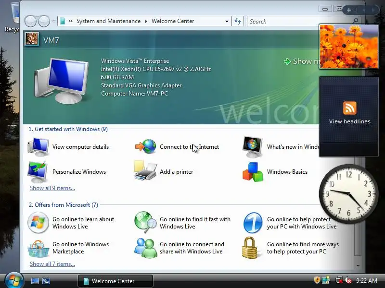385x288 pixels.
Task: Click the security shield tray icon
Action: tap(317, 280)
